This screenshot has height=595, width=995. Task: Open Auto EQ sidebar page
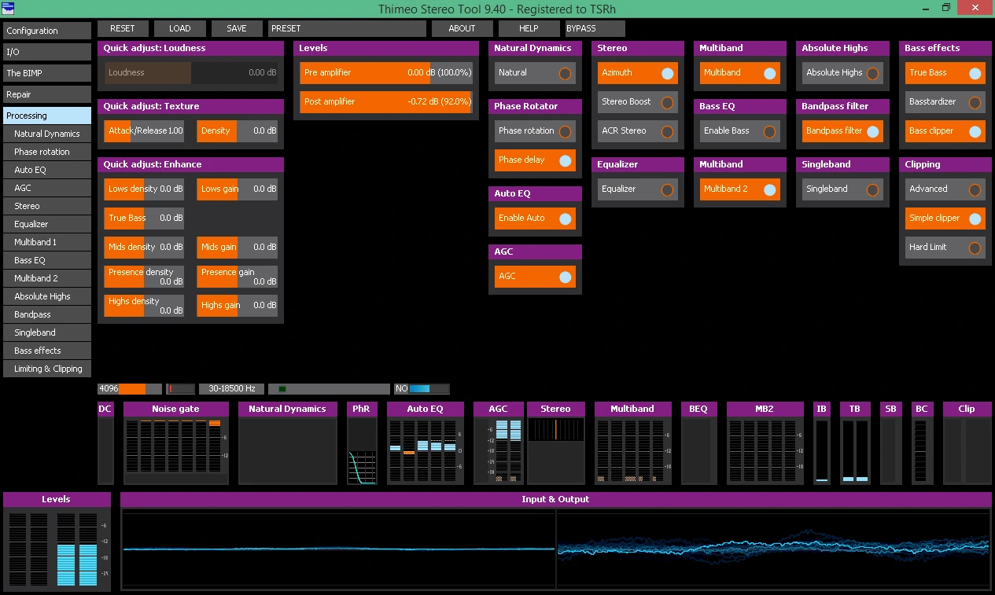point(47,170)
